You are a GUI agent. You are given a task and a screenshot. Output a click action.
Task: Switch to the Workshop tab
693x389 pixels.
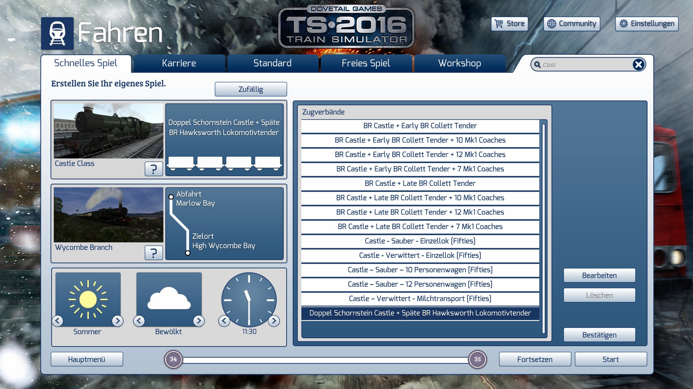tap(459, 63)
